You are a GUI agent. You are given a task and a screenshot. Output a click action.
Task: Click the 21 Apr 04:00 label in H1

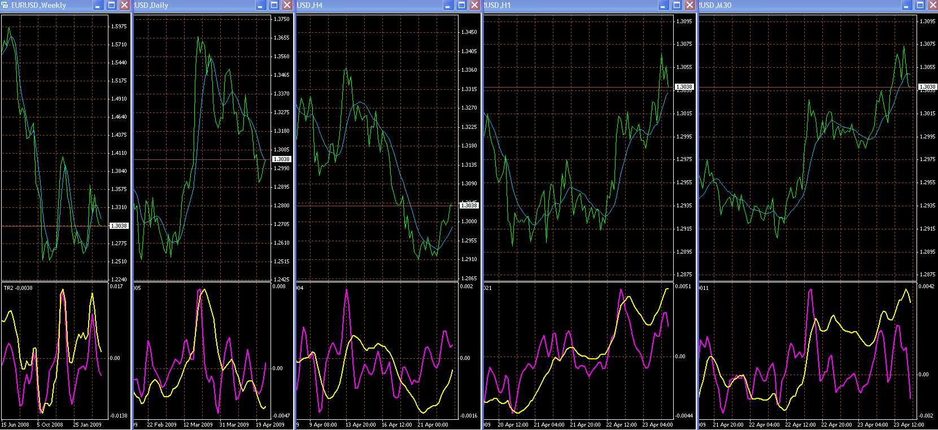coord(549,425)
